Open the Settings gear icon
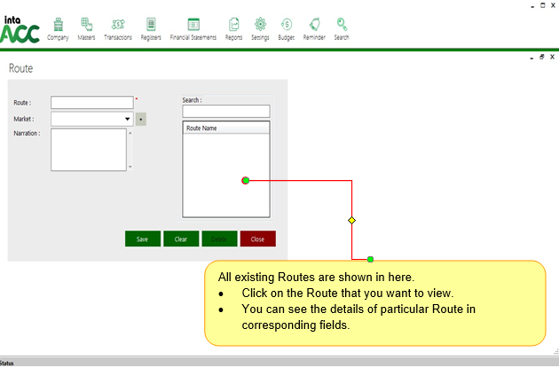Screen dimensions: 559x368 click(x=260, y=27)
